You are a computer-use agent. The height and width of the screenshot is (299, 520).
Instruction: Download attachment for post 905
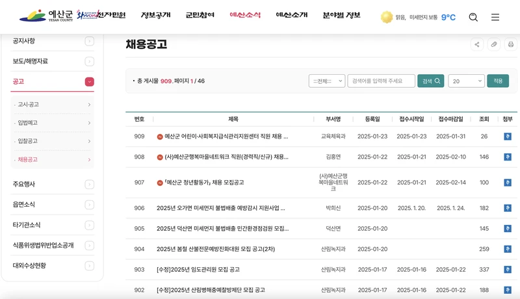point(508,228)
